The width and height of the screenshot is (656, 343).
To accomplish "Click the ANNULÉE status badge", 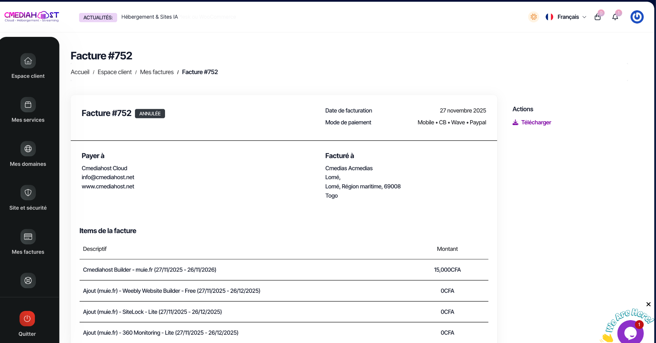I will (x=150, y=114).
